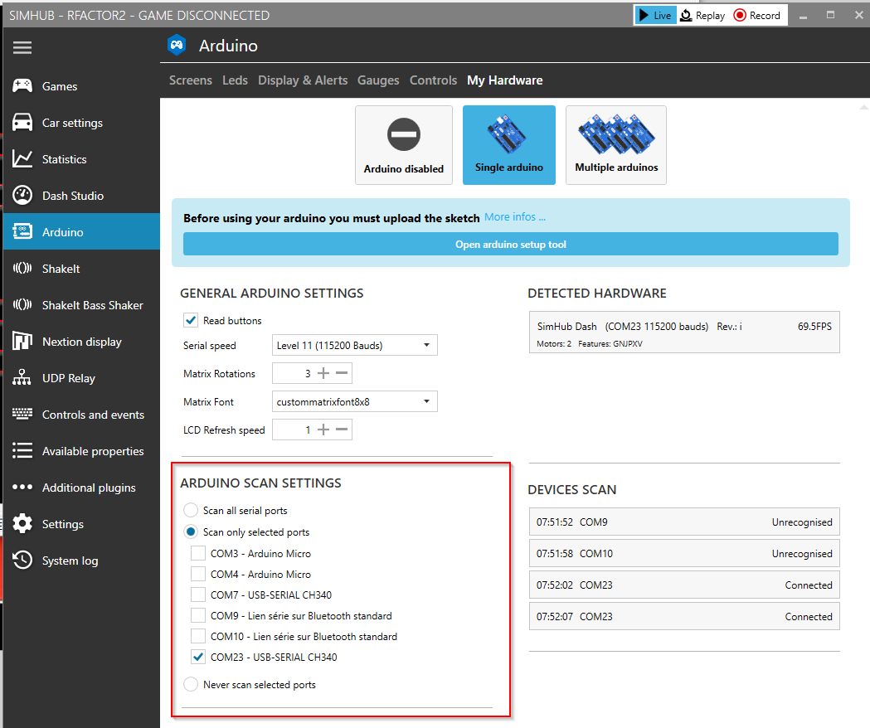
Task: Increase Matrix Rotations with the plus button
Action: point(322,373)
